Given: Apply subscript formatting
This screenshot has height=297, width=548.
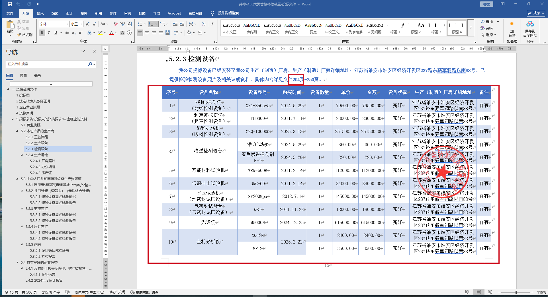Looking at the screenshot, I should [x=74, y=33].
